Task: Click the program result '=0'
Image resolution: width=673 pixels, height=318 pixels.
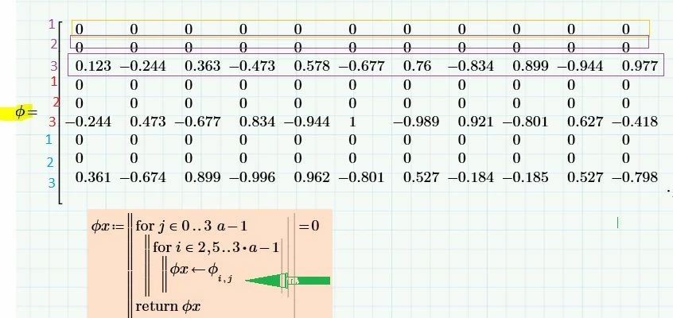Action: [x=309, y=226]
